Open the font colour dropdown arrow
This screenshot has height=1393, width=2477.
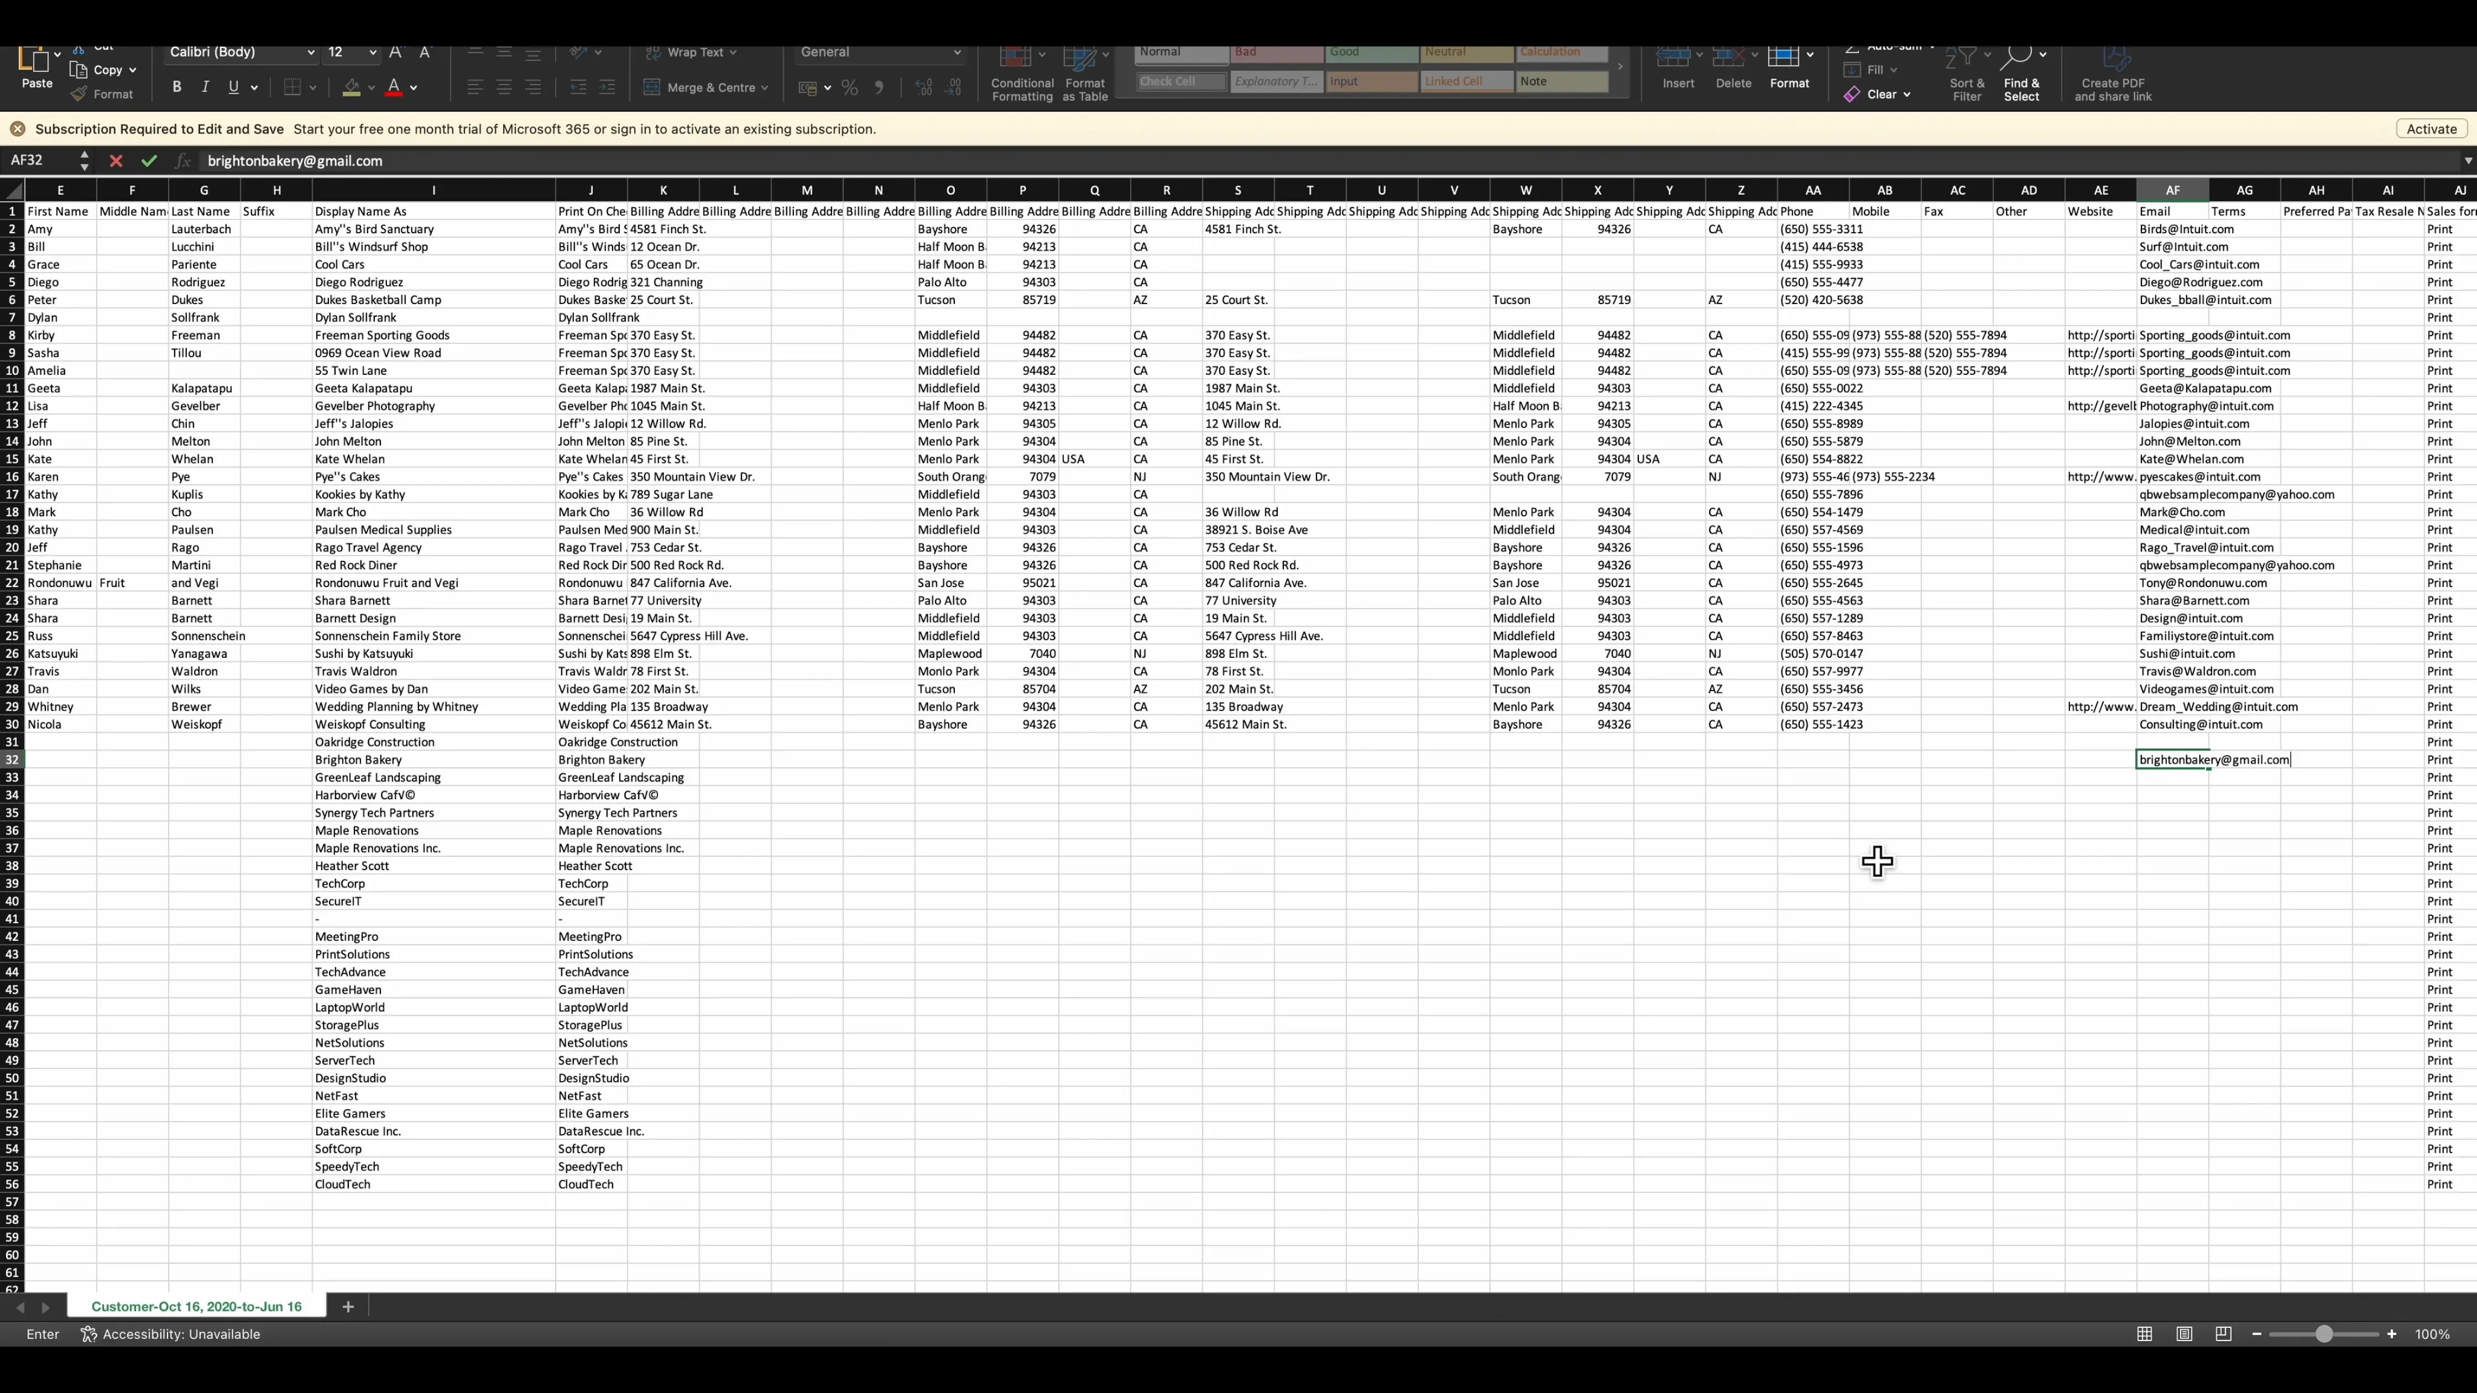tap(414, 87)
